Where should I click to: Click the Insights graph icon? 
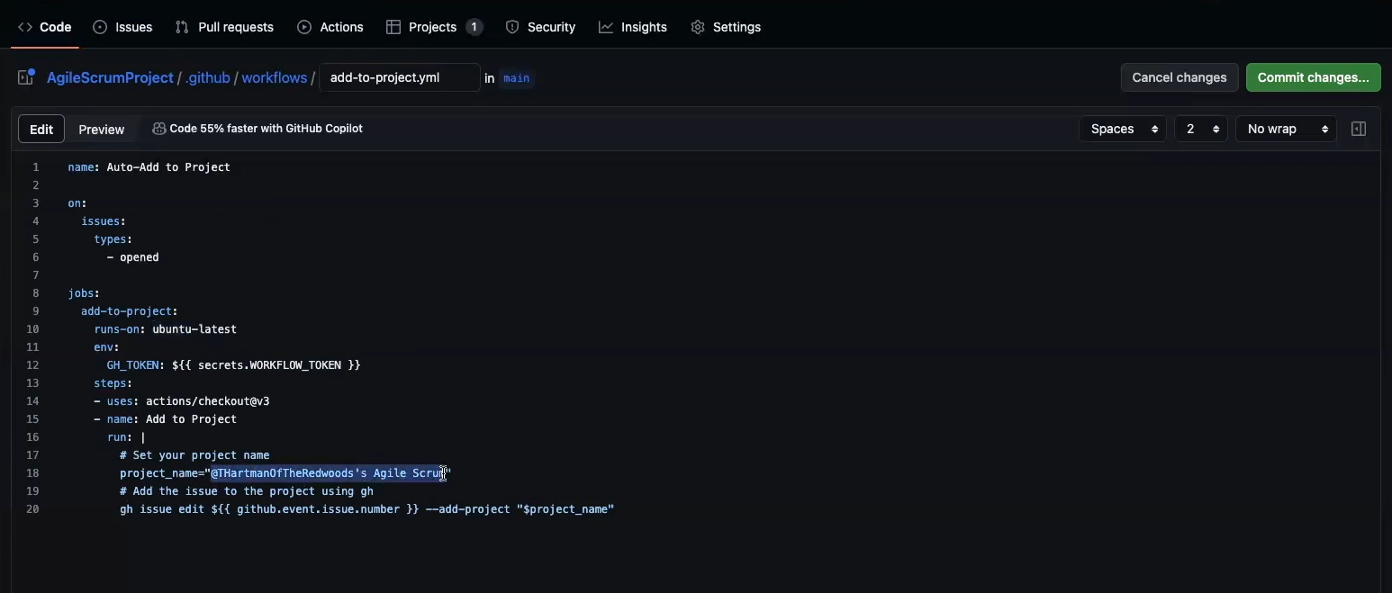tap(606, 27)
